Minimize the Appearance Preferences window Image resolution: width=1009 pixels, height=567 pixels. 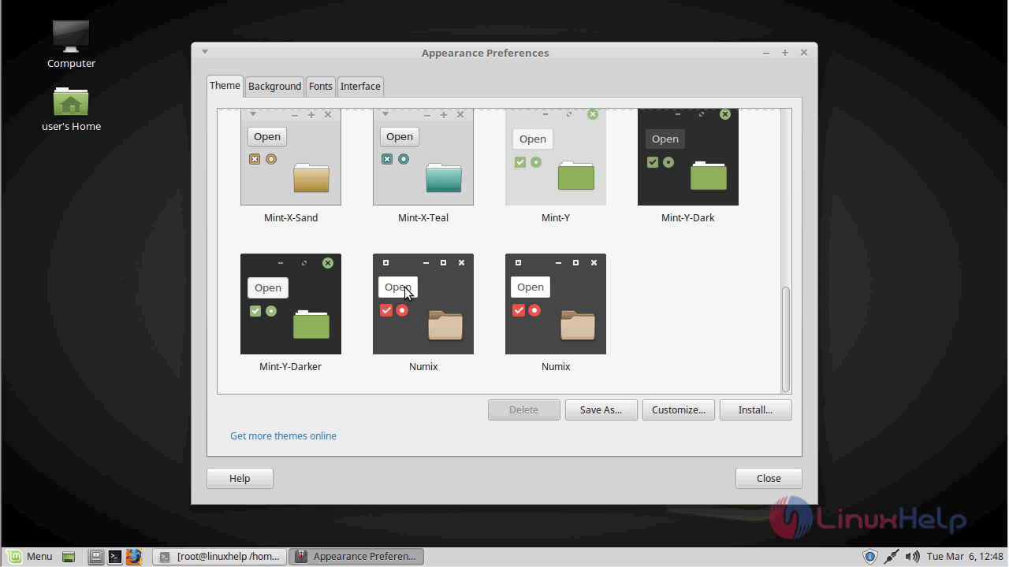pos(766,53)
